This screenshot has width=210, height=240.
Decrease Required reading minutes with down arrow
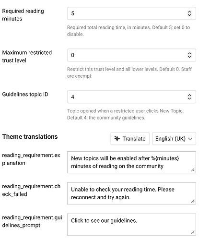click(189, 15)
